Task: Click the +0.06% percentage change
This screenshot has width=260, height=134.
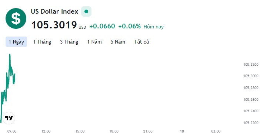Action: [130, 26]
